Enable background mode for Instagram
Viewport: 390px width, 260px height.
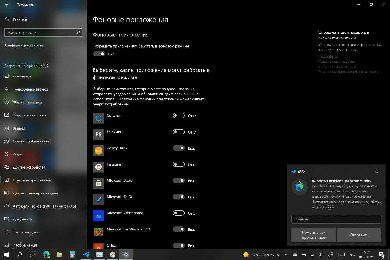[x=179, y=164]
